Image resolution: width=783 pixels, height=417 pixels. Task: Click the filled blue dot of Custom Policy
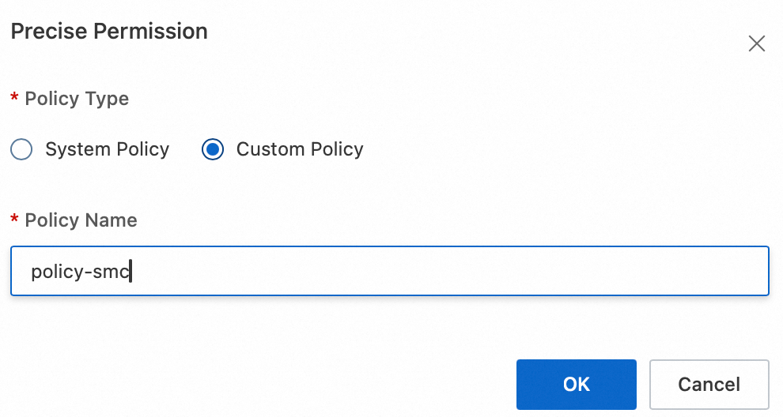pos(213,149)
